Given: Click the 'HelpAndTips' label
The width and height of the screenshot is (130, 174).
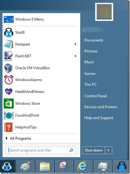Looking at the screenshot, I should pos(26,127).
